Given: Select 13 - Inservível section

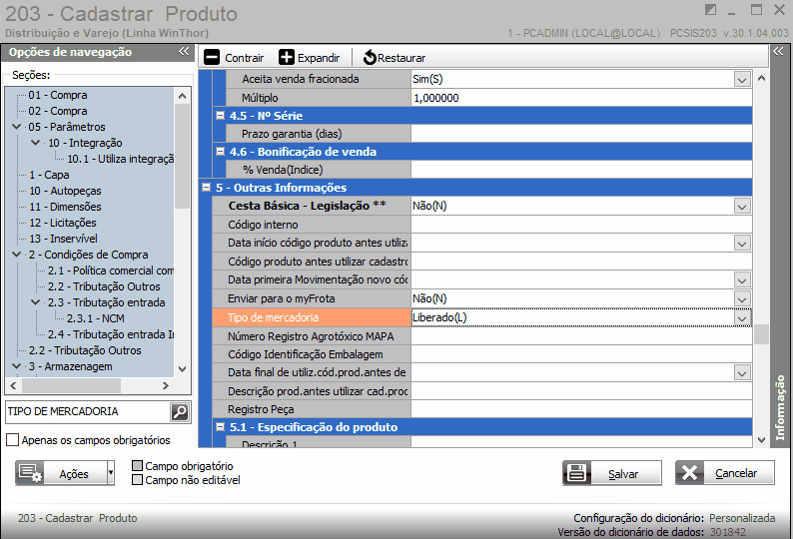Looking at the screenshot, I should (x=63, y=239).
